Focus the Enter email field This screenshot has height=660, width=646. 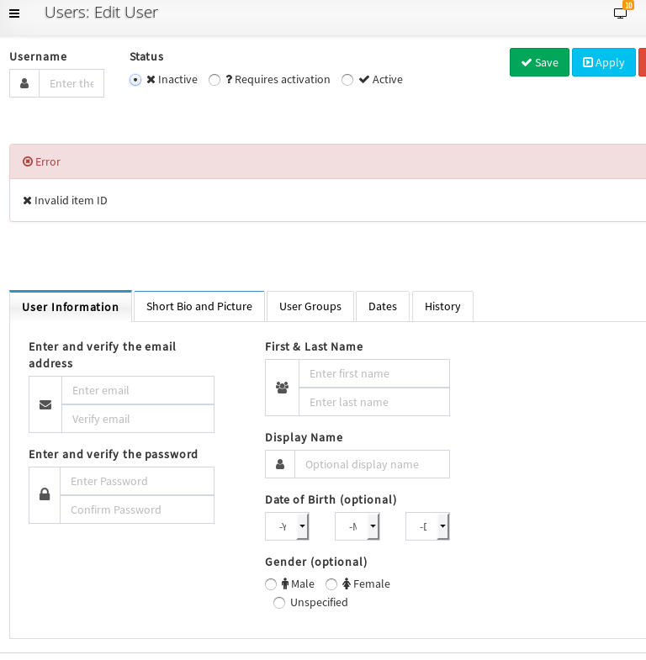tap(138, 391)
